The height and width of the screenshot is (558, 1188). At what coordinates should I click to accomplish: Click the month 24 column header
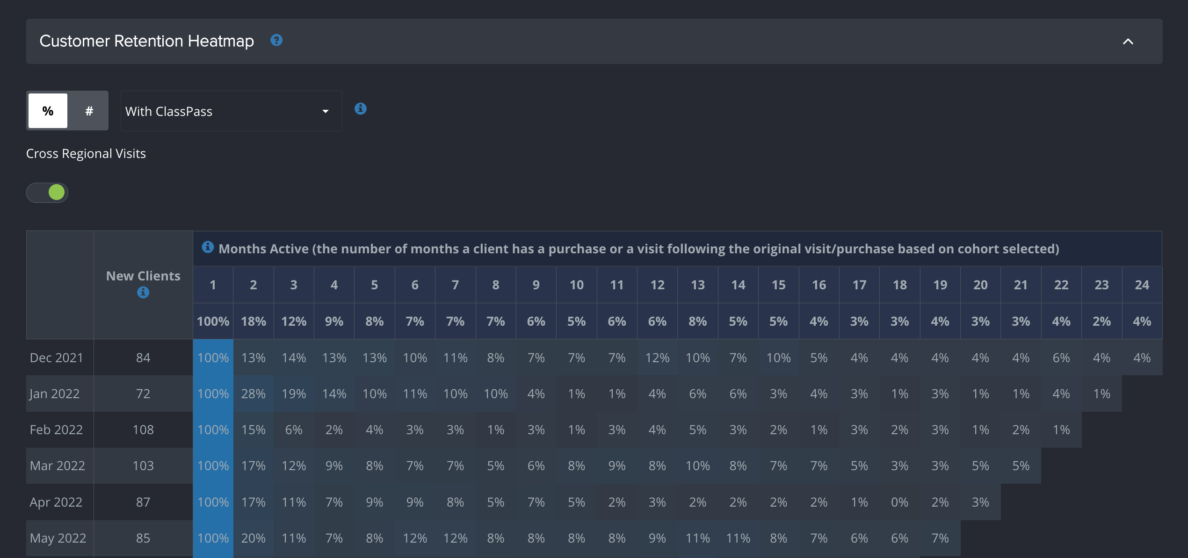tap(1142, 285)
